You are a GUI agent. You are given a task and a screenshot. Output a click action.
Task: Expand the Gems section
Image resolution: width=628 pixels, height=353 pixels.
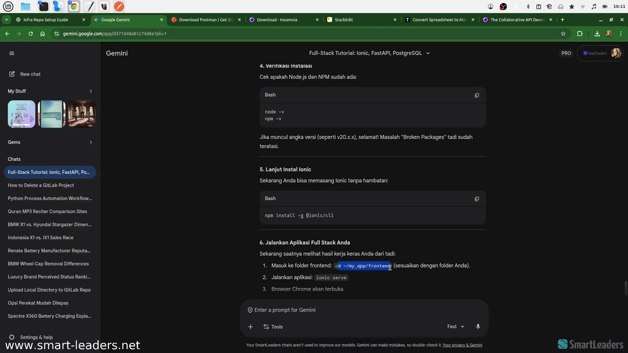point(91,142)
